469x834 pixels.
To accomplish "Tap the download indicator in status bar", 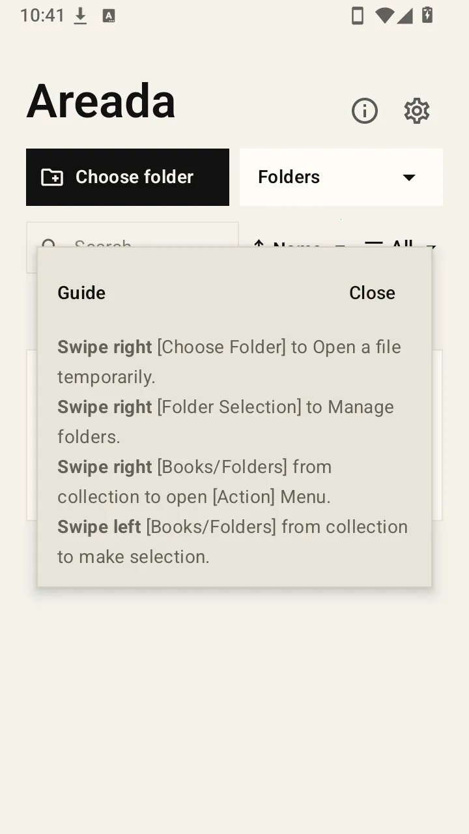I will click(x=80, y=16).
